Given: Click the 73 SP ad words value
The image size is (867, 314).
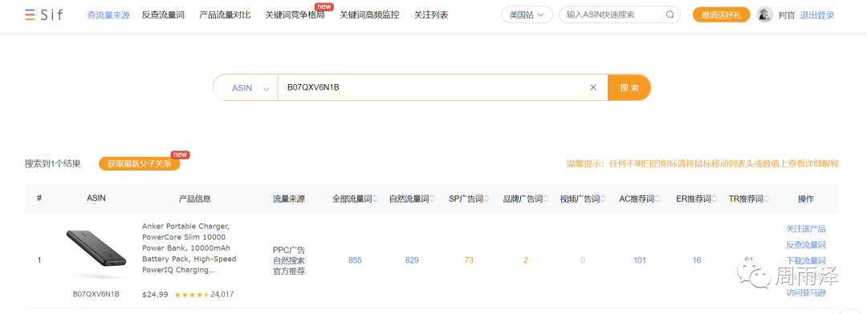Looking at the screenshot, I should point(468,260).
